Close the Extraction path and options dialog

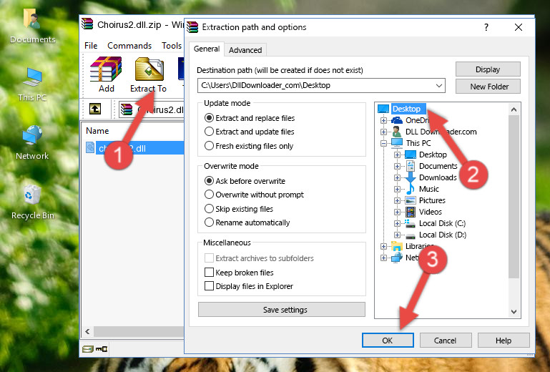(518, 27)
